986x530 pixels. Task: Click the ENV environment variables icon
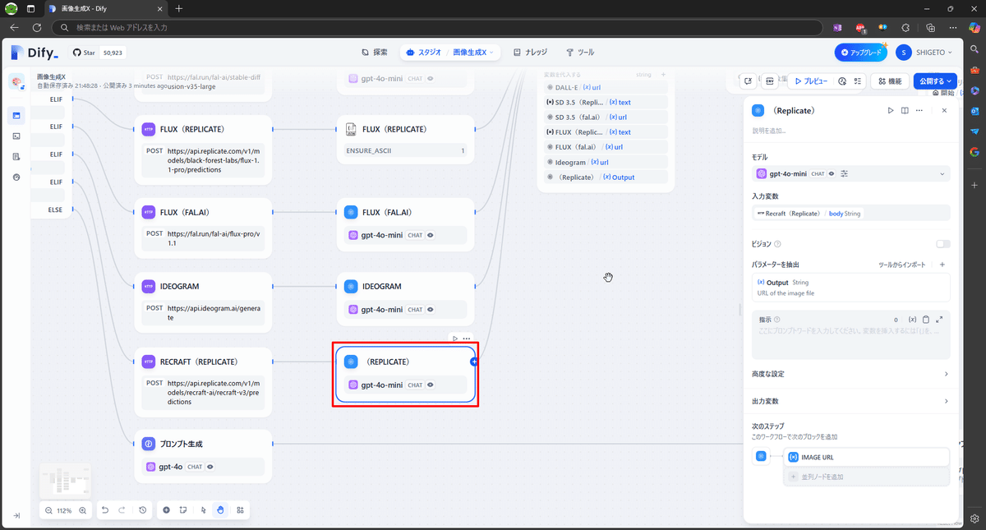point(770,81)
